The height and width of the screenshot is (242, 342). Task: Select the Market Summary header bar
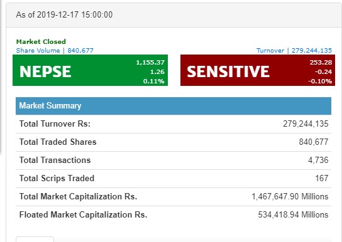(x=174, y=106)
